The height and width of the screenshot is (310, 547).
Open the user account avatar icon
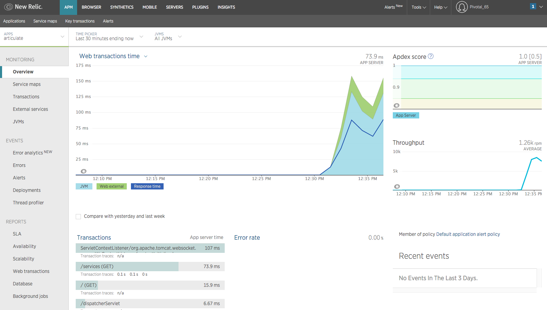pyautogui.click(x=462, y=7)
